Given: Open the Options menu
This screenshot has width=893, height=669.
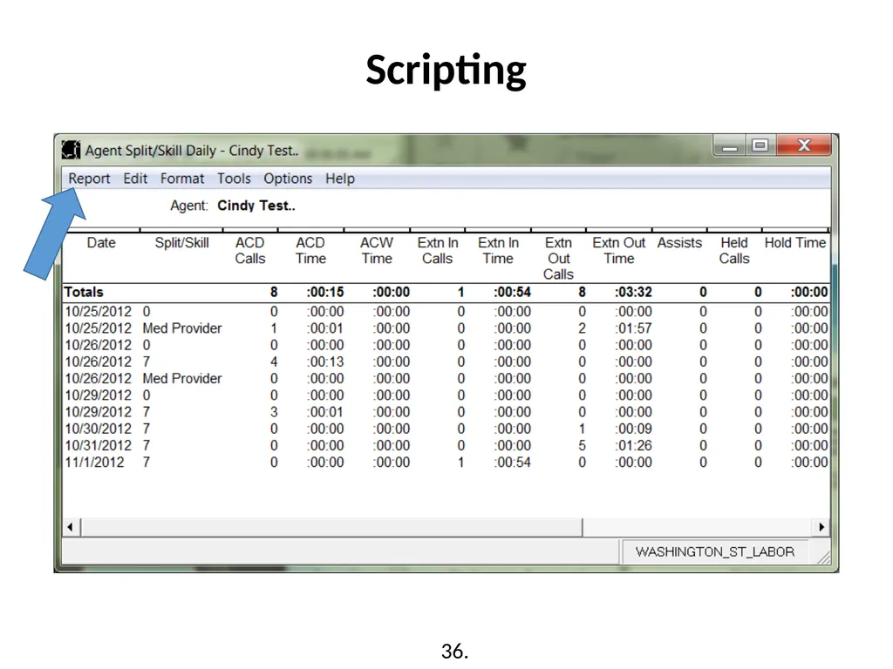Looking at the screenshot, I should [288, 179].
